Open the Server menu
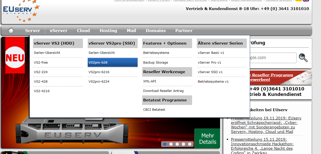 pos(32,31)
